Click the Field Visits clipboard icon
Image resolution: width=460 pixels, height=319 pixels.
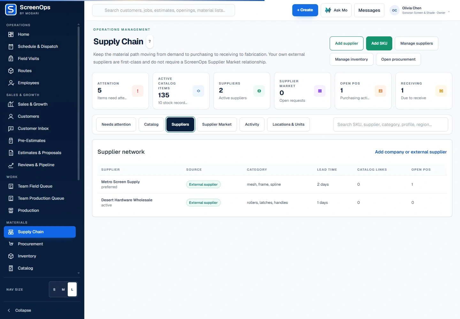point(11,59)
